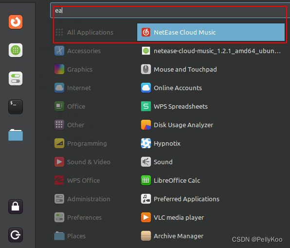Launch WPS Spreadsheets label
This screenshot has width=290, height=248.
[181, 107]
